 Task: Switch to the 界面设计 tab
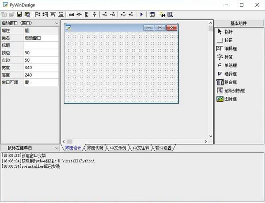pyautogui.click(x=73, y=148)
